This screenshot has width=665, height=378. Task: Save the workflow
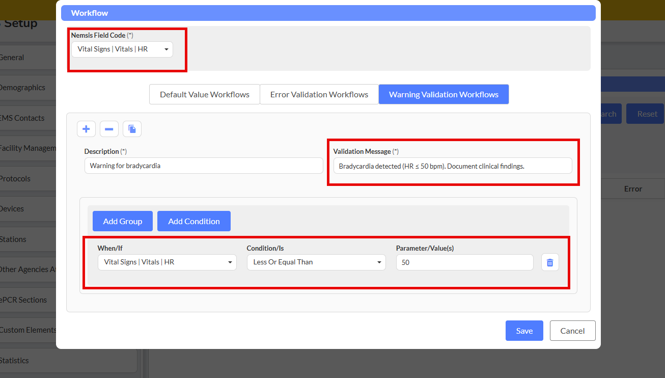coord(524,331)
